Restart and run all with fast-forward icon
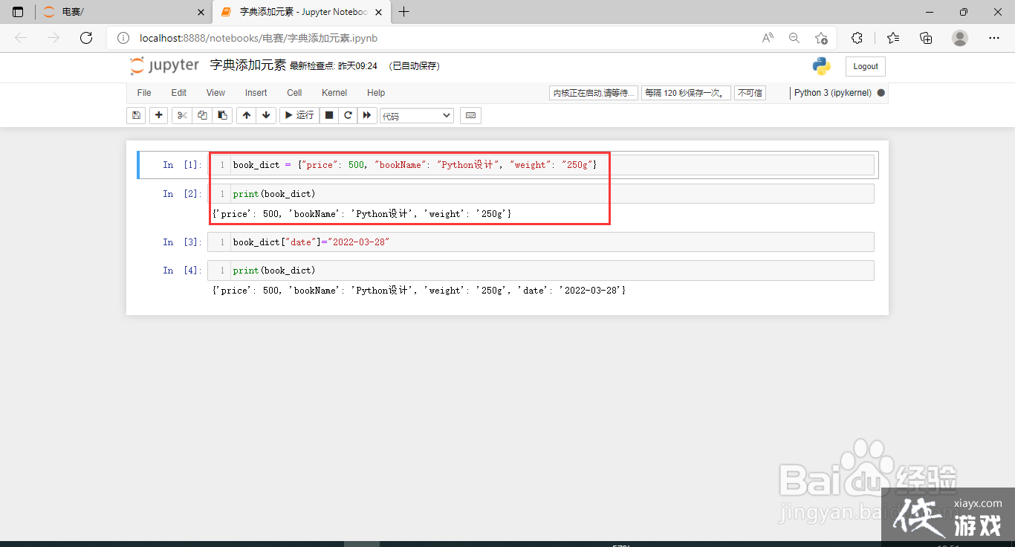Viewport: 1015px width, 547px height. 366,115
